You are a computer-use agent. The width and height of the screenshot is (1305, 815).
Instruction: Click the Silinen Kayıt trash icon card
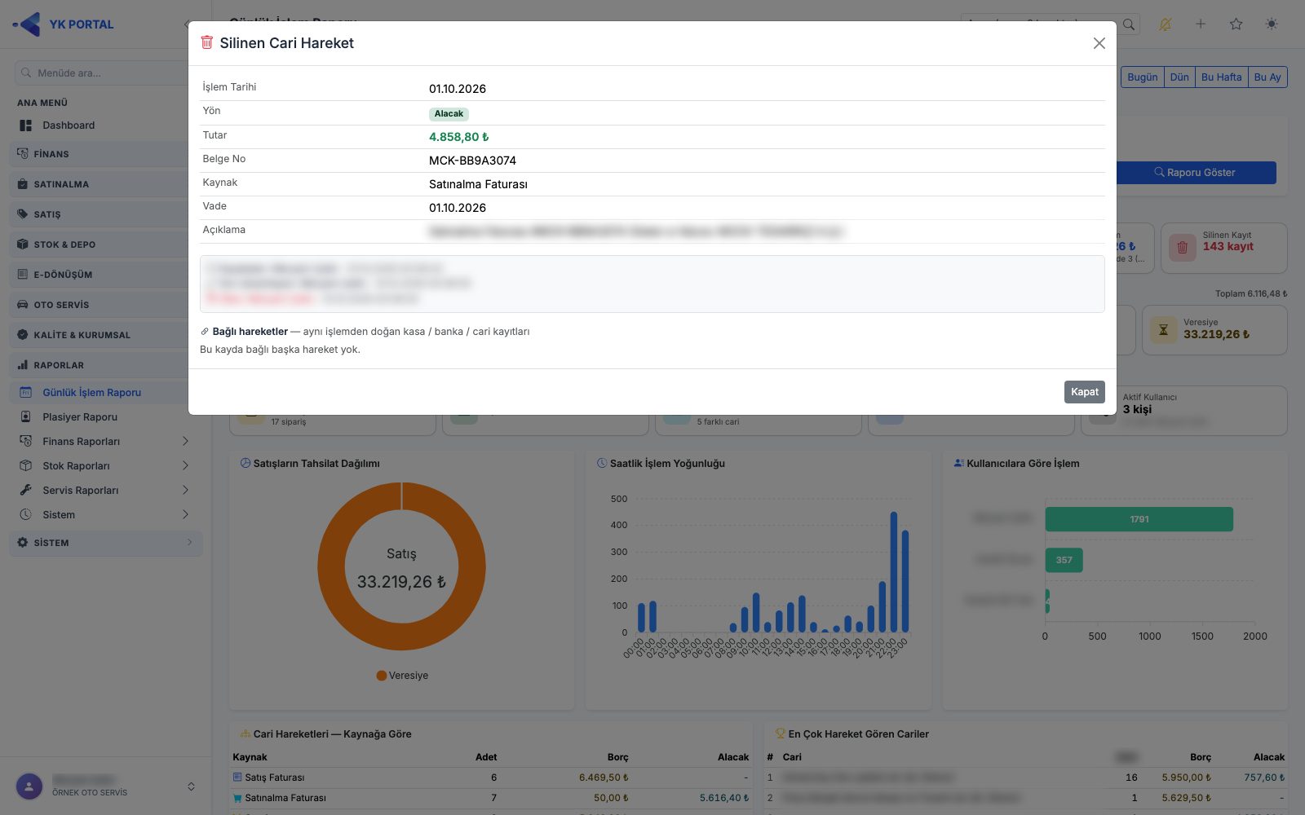coord(1182,248)
